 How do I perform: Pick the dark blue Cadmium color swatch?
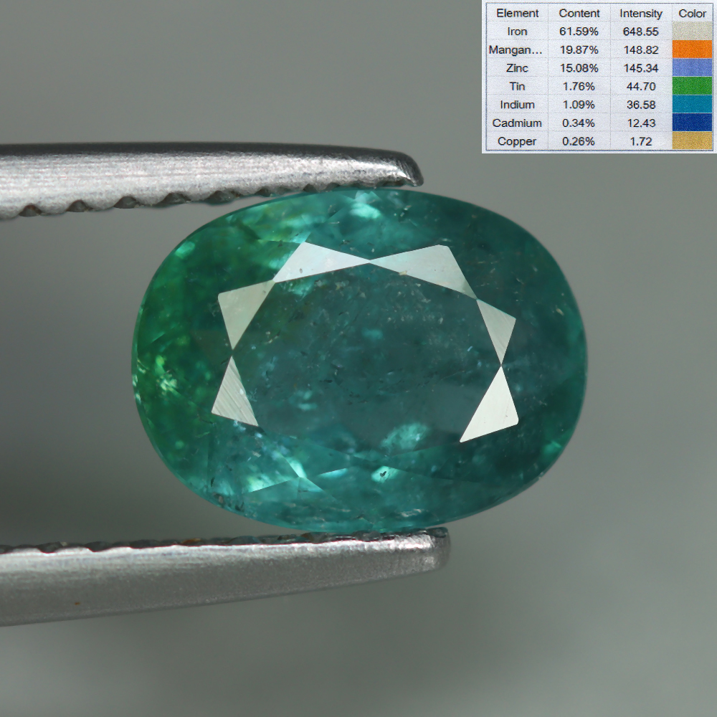click(x=693, y=123)
